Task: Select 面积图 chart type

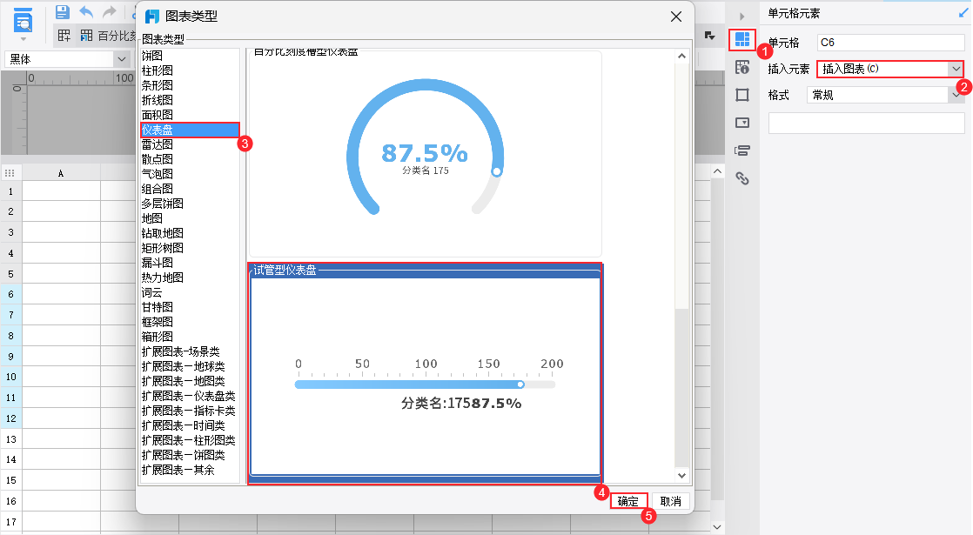Action: tap(157, 116)
